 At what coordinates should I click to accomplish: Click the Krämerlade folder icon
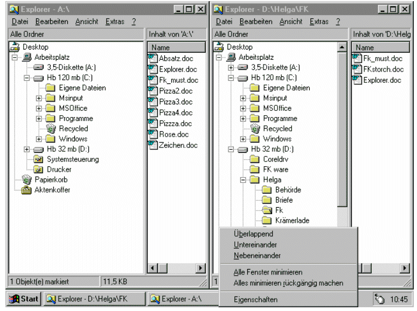click(267, 221)
